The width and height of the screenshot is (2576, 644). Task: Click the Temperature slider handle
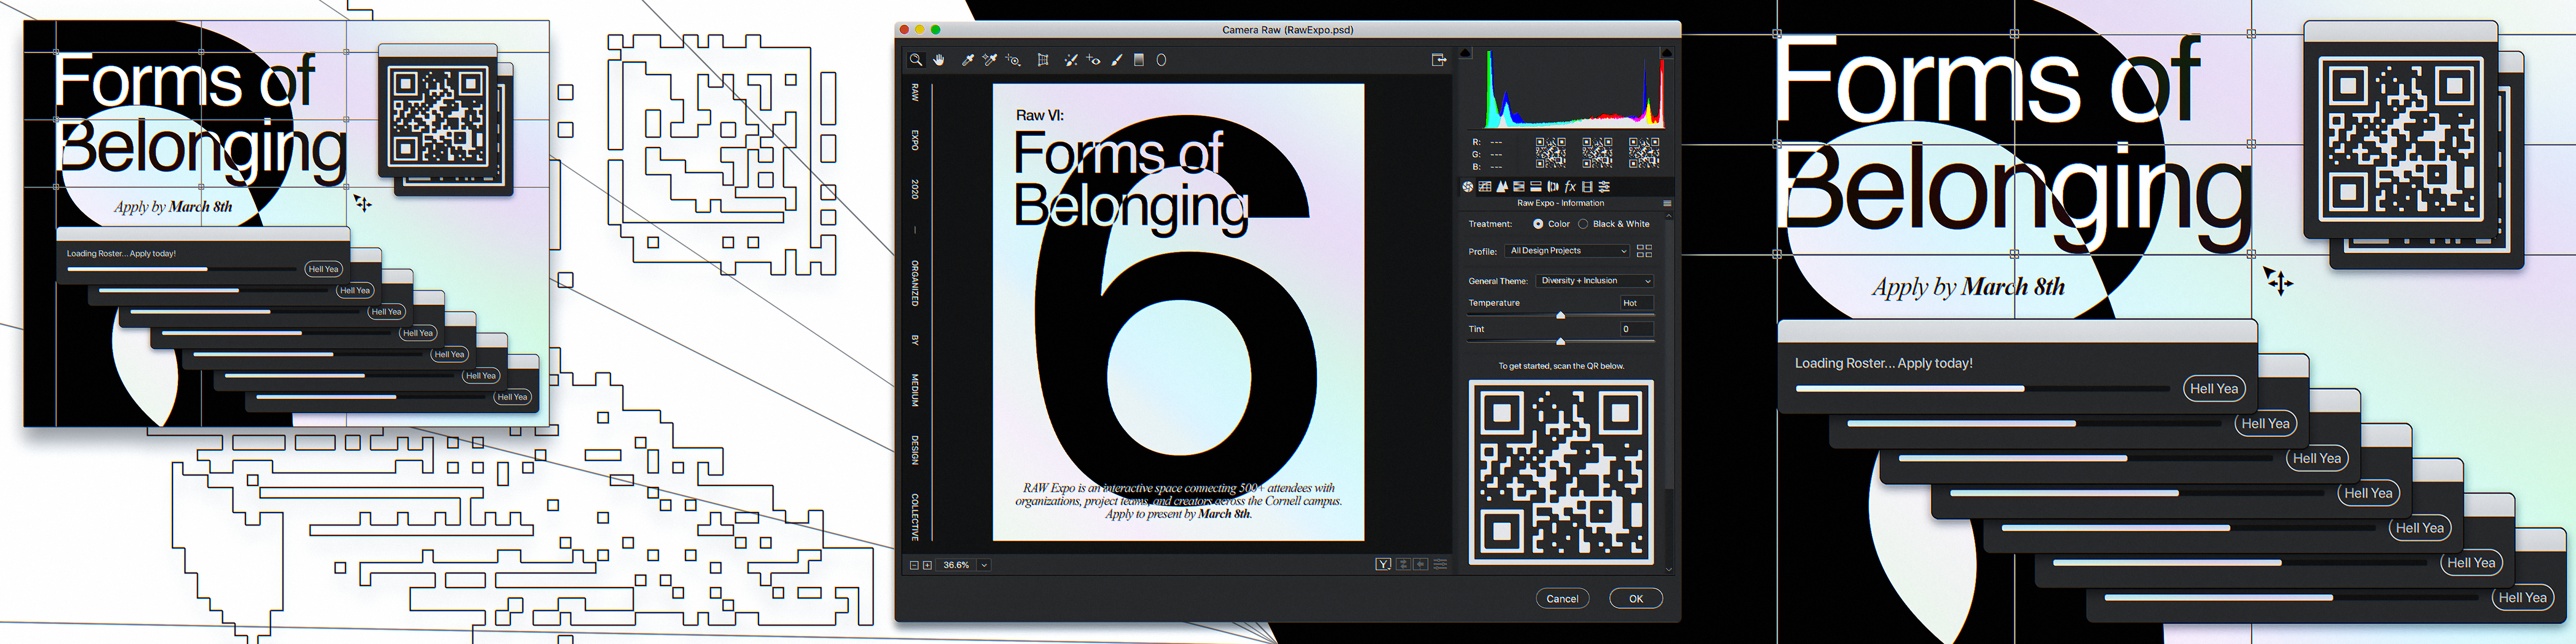coord(1560,316)
